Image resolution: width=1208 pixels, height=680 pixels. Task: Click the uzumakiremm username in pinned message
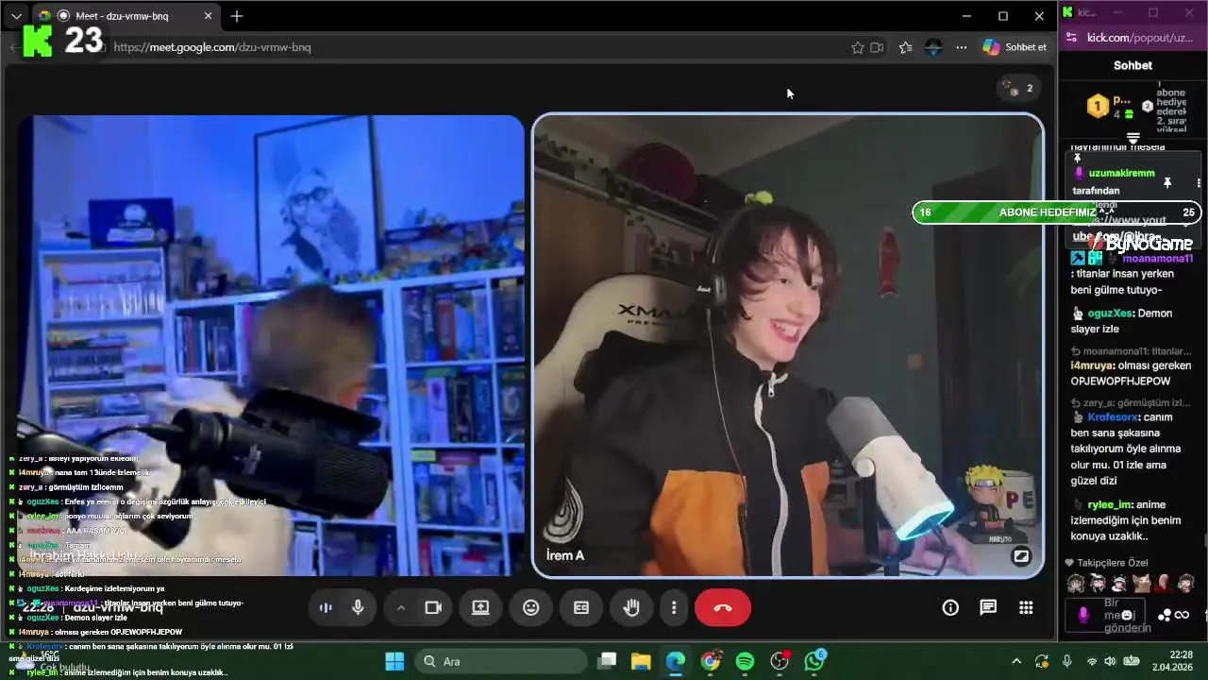pos(1121,174)
